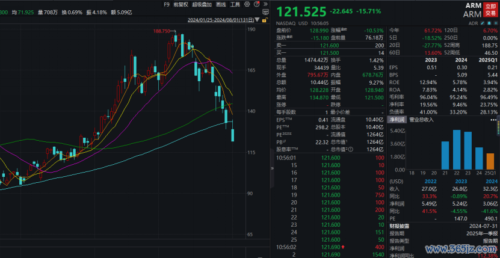500x258 pixels.
Task: Click the 立即交易 trade now button
Action: click(491, 10)
